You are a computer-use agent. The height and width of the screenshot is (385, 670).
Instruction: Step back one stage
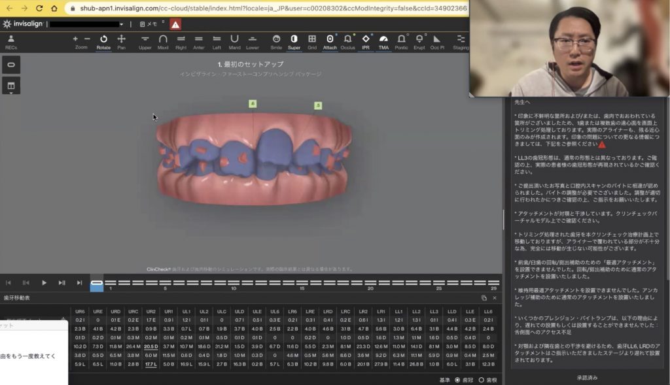(x=26, y=282)
